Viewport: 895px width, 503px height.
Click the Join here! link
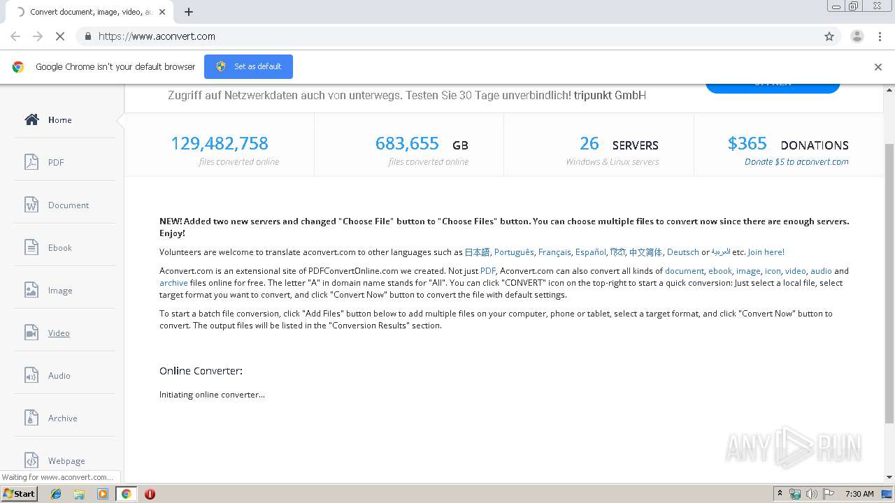coord(766,252)
